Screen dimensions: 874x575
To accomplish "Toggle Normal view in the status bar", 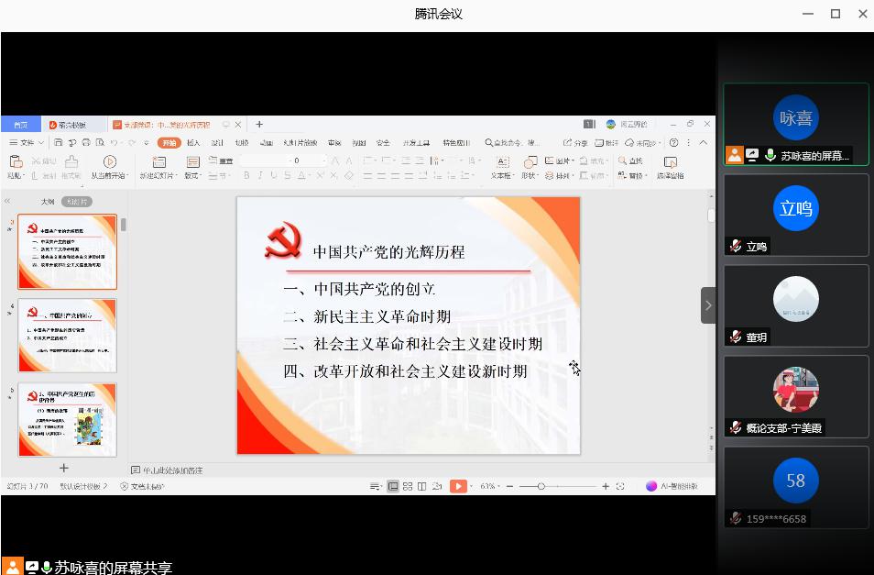I will 393,486.
